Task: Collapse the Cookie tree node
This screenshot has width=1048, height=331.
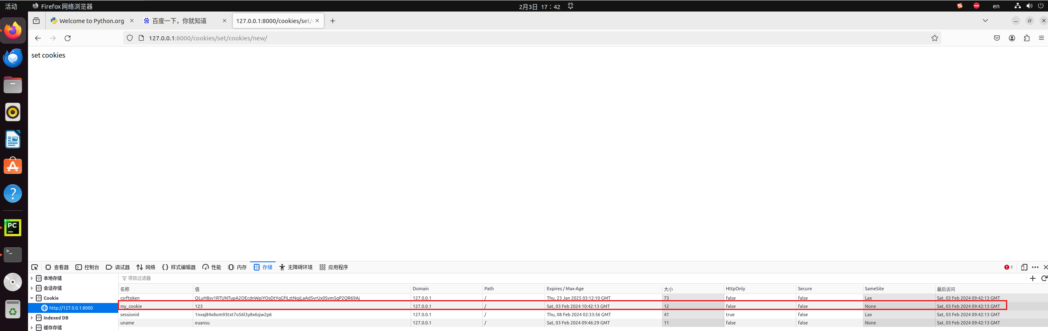Action: [32, 298]
